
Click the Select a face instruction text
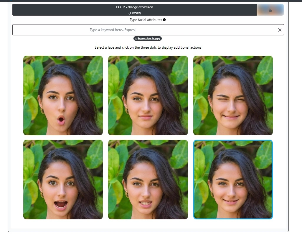[x=148, y=47]
